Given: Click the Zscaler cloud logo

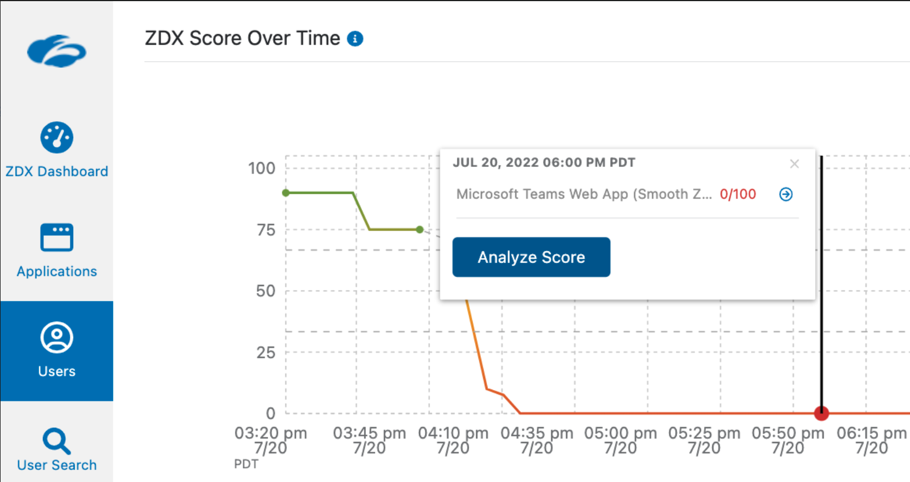Looking at the screenshot, I should pyautogui.click(x=57, y=51).
